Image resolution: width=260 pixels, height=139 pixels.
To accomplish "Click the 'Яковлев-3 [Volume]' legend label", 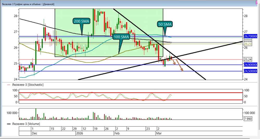I will point(26,124).
